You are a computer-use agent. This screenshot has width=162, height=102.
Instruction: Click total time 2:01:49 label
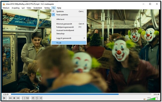pos(156,94)
